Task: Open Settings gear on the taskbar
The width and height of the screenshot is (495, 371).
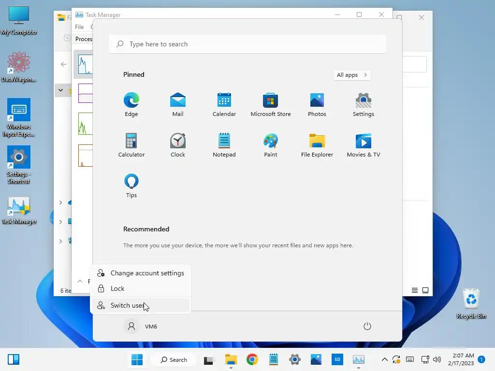Action: (295, 359)
